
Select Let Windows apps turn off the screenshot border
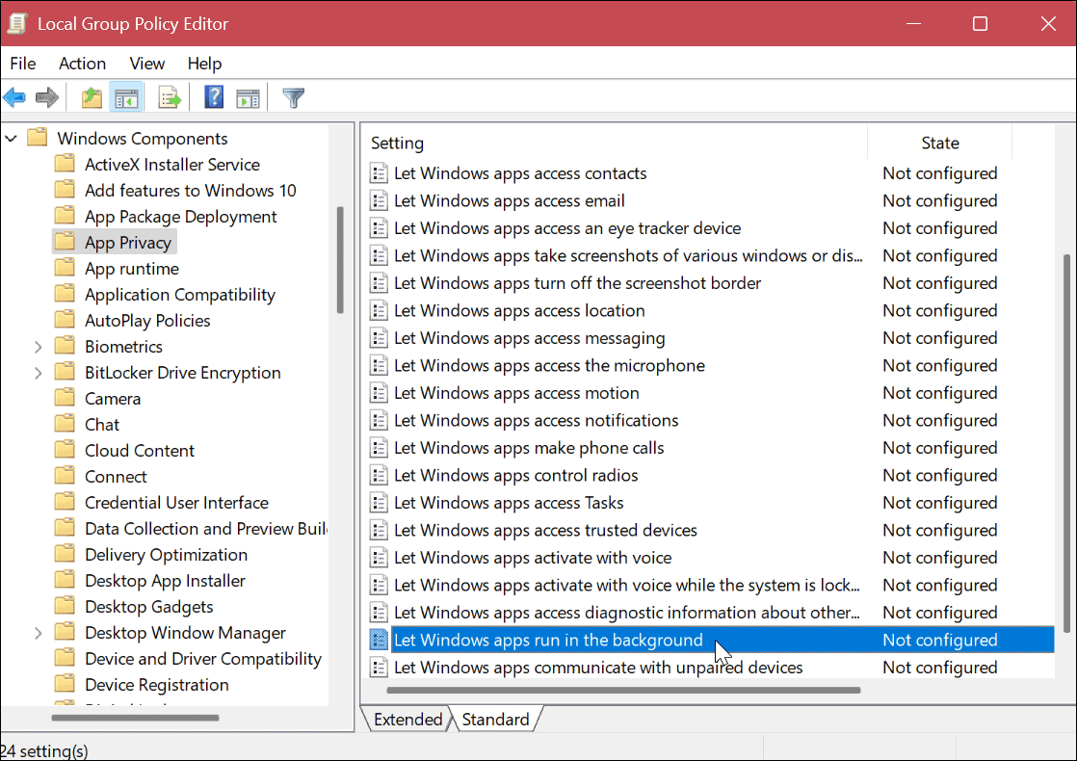578,283
